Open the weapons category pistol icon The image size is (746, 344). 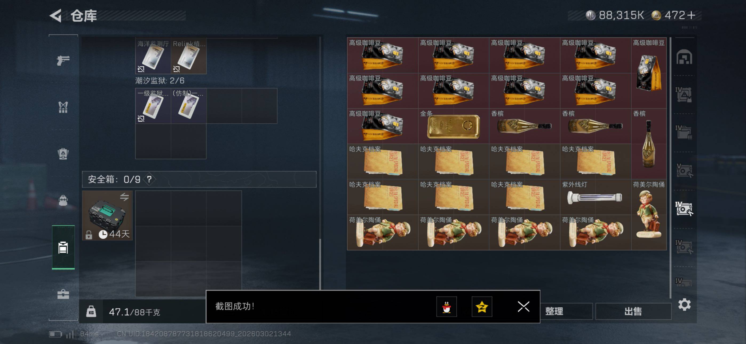click(x=63, y=60)
